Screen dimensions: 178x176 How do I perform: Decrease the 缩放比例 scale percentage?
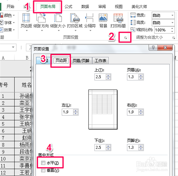(172, 31)
